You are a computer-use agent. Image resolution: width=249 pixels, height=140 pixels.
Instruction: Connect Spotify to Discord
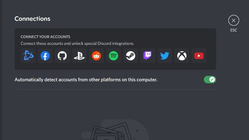tap(113, 56)
